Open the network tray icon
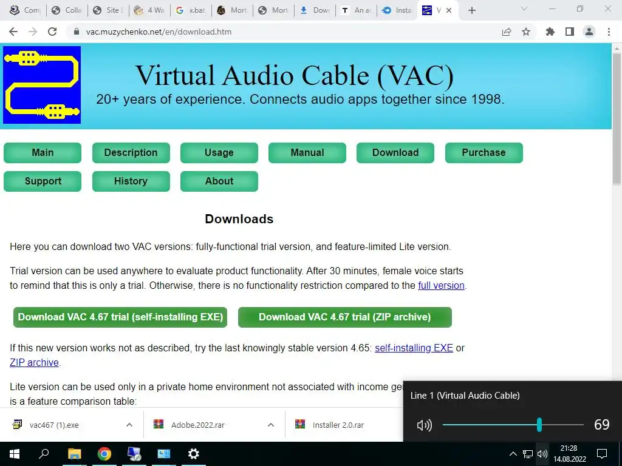 [x=528, y=454]
